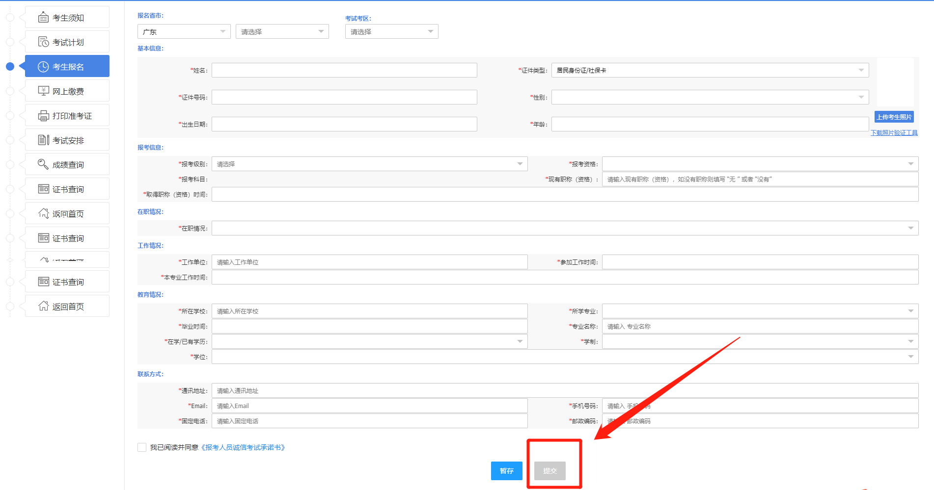
Task: Click the 通讯地址 input field
Action: tap(565, 390)
